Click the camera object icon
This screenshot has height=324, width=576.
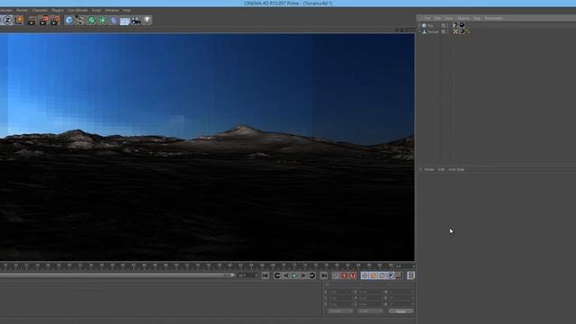tap(136, 20)
